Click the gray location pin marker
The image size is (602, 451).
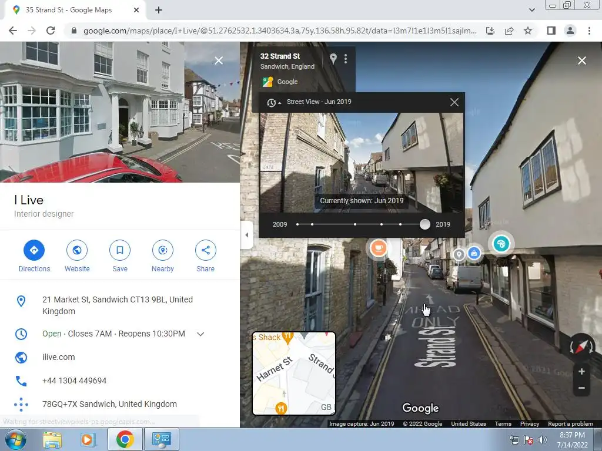(459, 254)
